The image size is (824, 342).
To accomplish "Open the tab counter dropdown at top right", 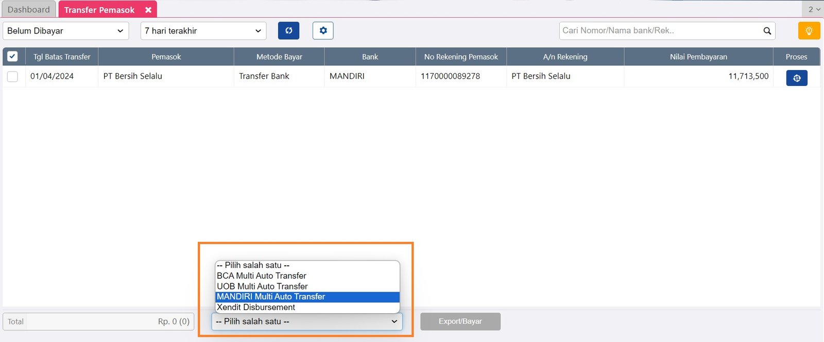I will coord(814,9).
